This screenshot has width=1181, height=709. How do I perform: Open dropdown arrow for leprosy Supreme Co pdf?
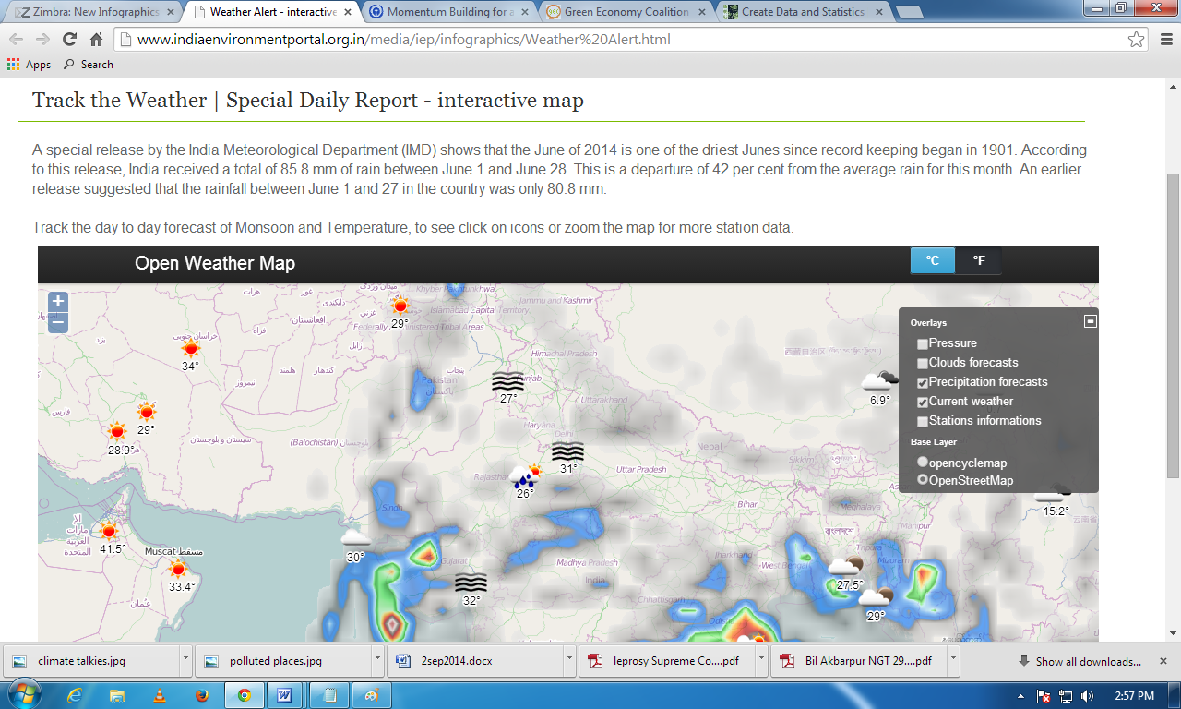click(761, 661)
